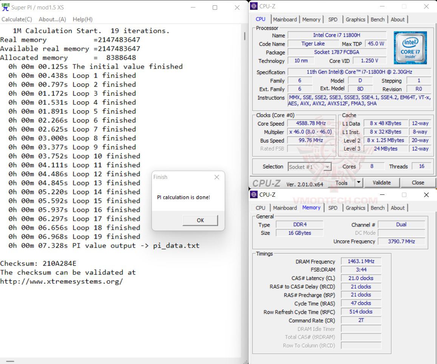Click the Level 3 cache value 24 MBytes
The height and width of the screenshot is (364, 437).
(386, 149)
